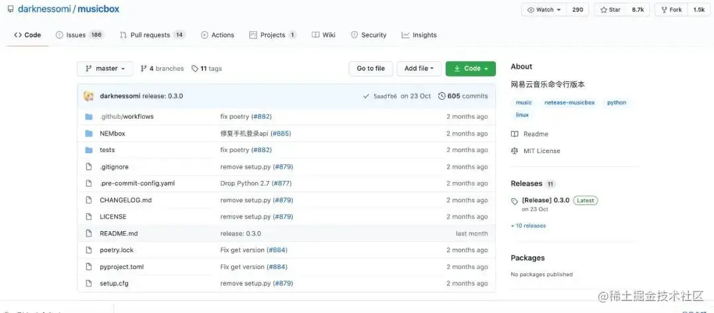Open commit hash 5aadfb6
Screen dimensions: 714x313
tap(385, 96)
